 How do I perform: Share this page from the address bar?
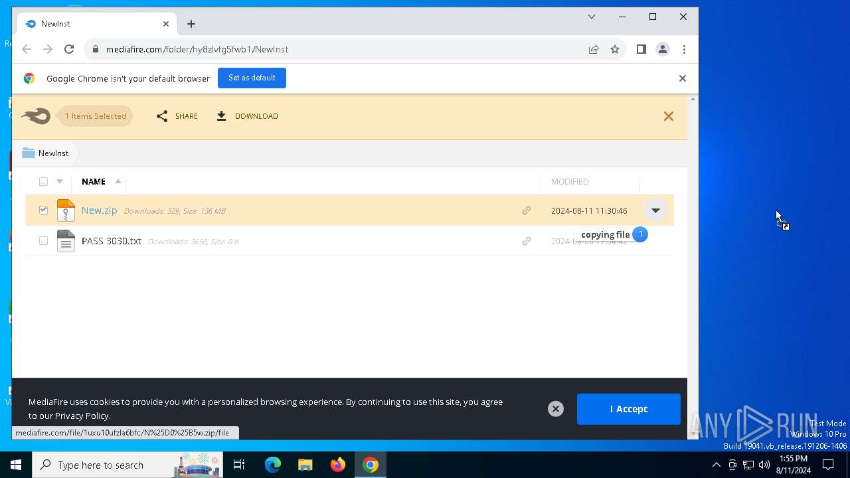point(594,49)
